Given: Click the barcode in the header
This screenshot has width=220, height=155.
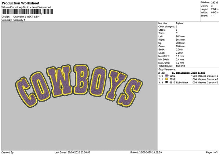Looking at the screenshot, I should click(27, 12).
